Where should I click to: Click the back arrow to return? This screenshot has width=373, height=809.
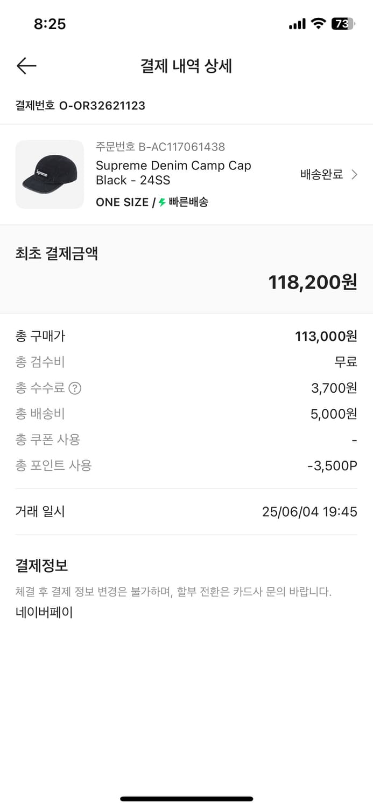(x=26, y=66)
